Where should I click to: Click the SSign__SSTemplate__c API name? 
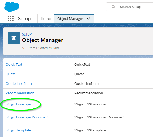click(93, 130)
